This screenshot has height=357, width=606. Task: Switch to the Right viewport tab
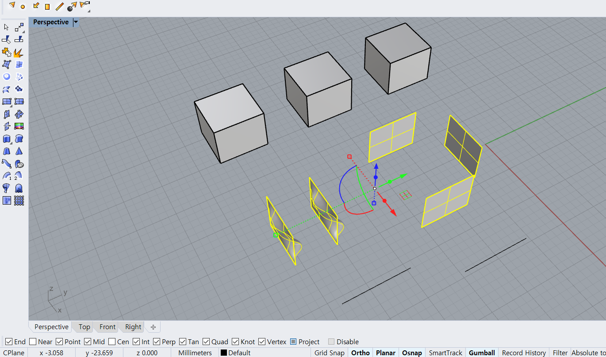133,327
